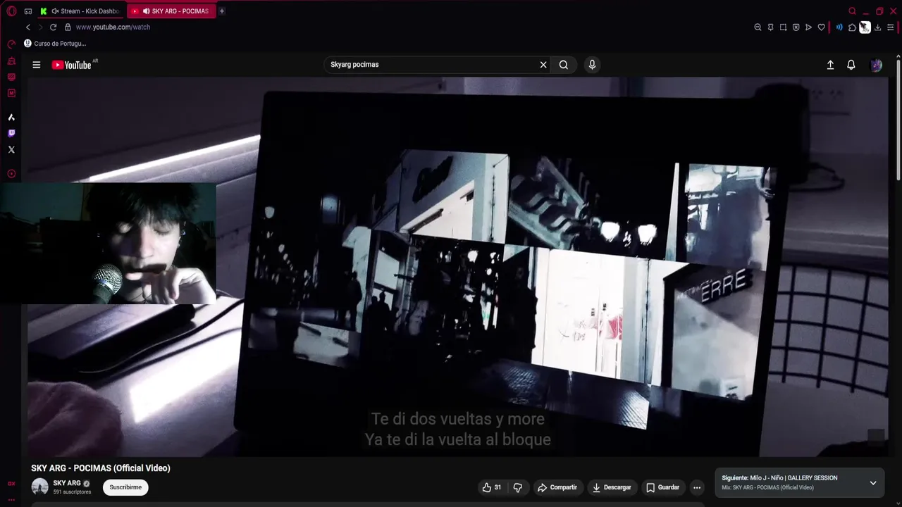
Task: Open the blue sound-waves toolbar icon
Action: click(839, 27)
